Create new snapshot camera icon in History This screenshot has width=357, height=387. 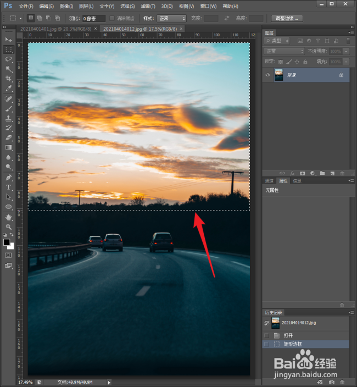click(332, 382)
